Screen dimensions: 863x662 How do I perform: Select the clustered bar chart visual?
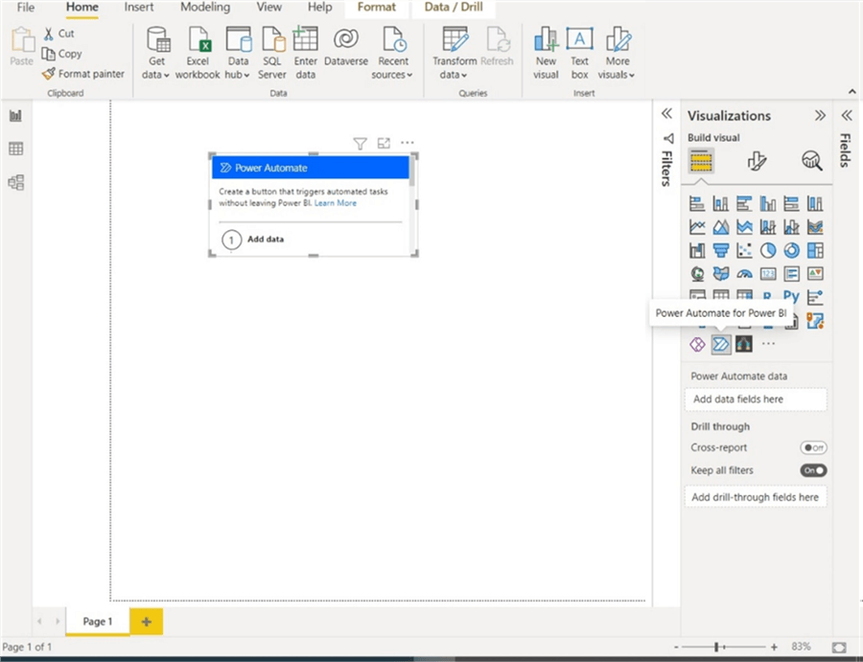point(744,204)
